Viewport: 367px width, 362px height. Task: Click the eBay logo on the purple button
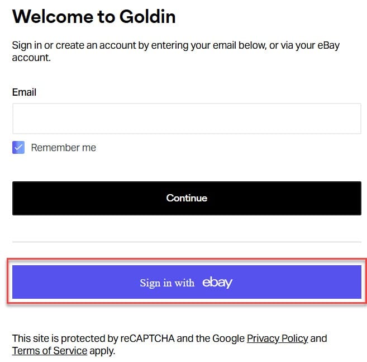[217, 282]
